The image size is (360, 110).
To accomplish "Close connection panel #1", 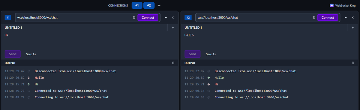I will click(x=173, y=18).
